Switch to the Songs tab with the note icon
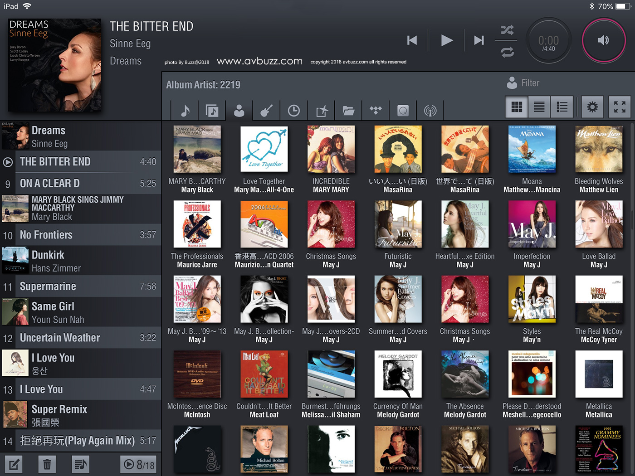This screenshot has height=476, width=635. 185,110
